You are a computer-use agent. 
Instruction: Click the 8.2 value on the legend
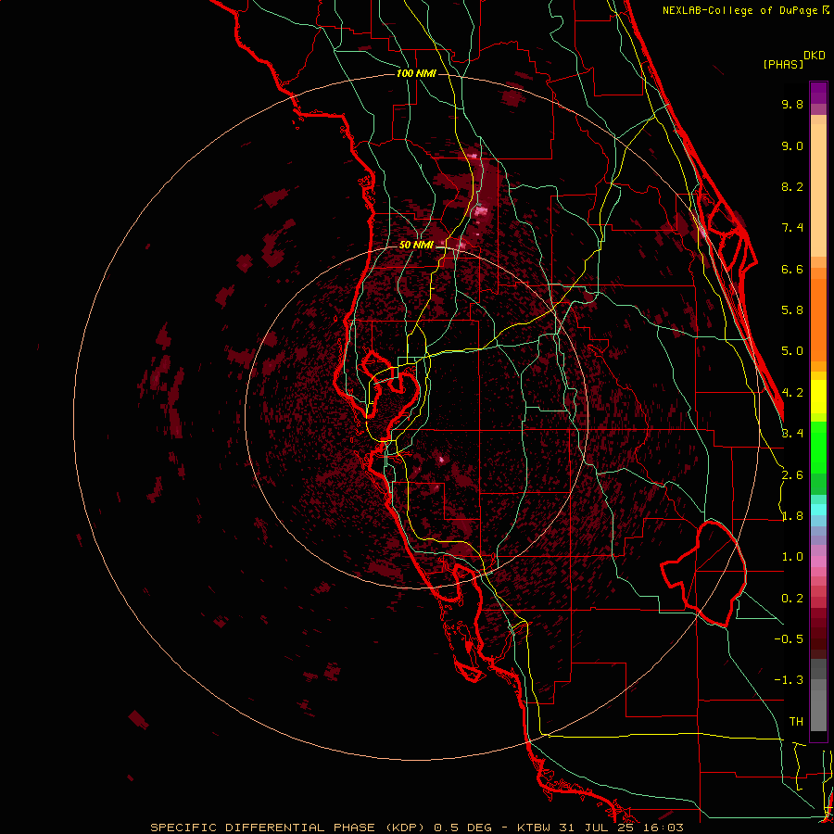[792, 186]
